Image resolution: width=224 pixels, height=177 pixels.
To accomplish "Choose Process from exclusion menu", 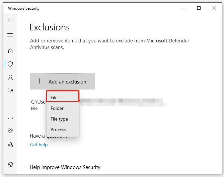I will click(x=63, y=130).
